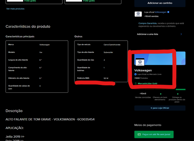Click green dot above Entrega os produtos
Screen dimensions: 194x141
coord(178,94)
